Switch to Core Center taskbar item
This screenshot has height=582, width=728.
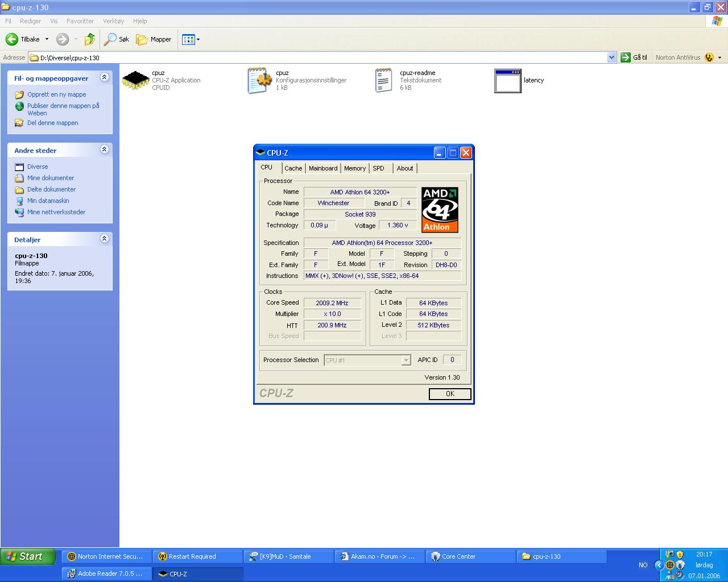471,556
